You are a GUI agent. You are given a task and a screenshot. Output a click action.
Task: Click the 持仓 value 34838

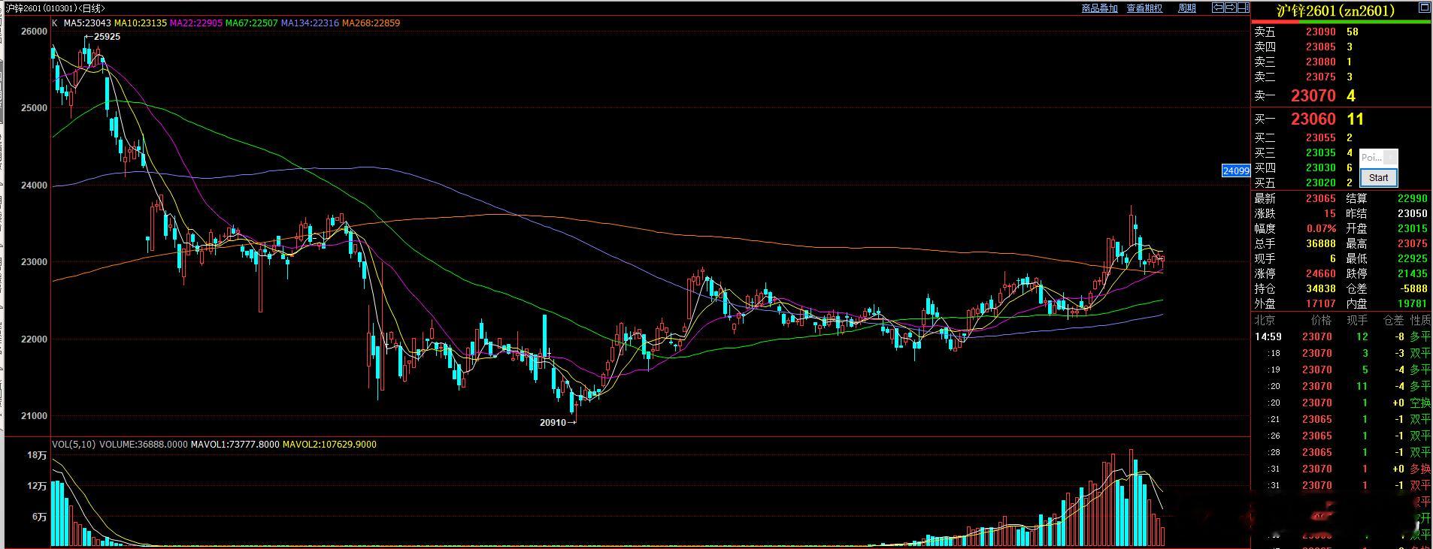[1321, 288]
